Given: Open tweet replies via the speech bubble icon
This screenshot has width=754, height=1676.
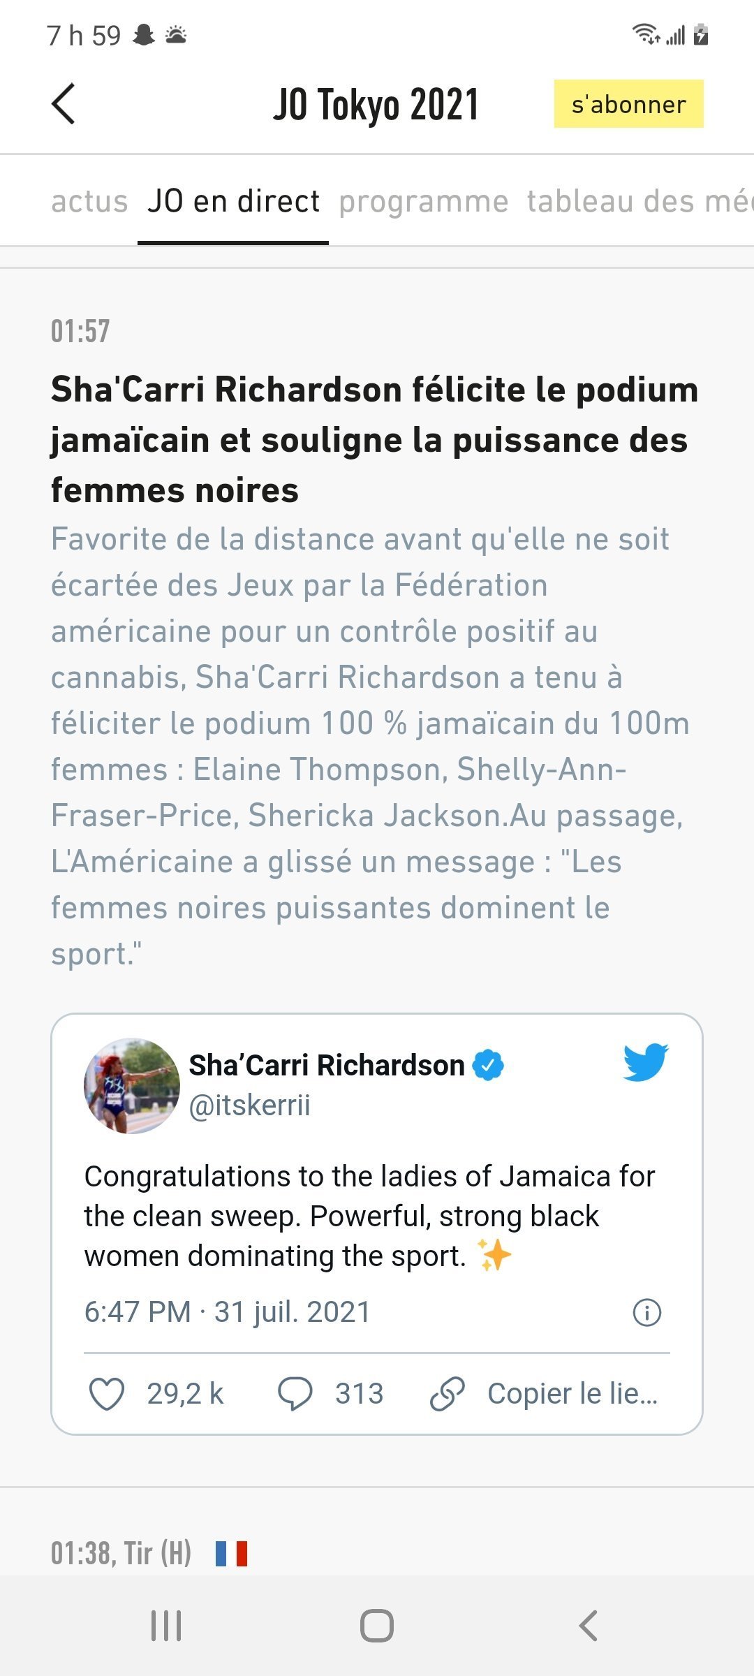Looking at the screenshot, I should [x=295, y=1394].
